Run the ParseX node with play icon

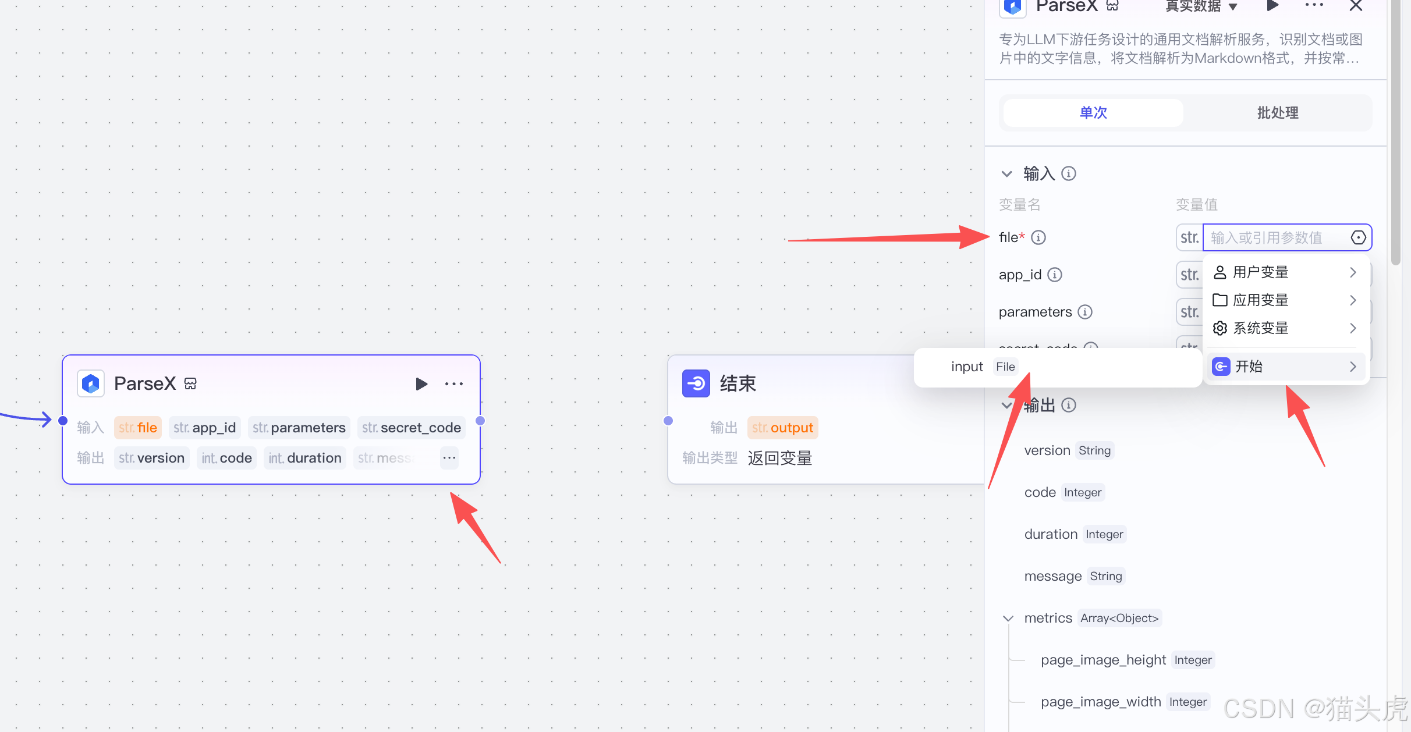tap(421, 384)
